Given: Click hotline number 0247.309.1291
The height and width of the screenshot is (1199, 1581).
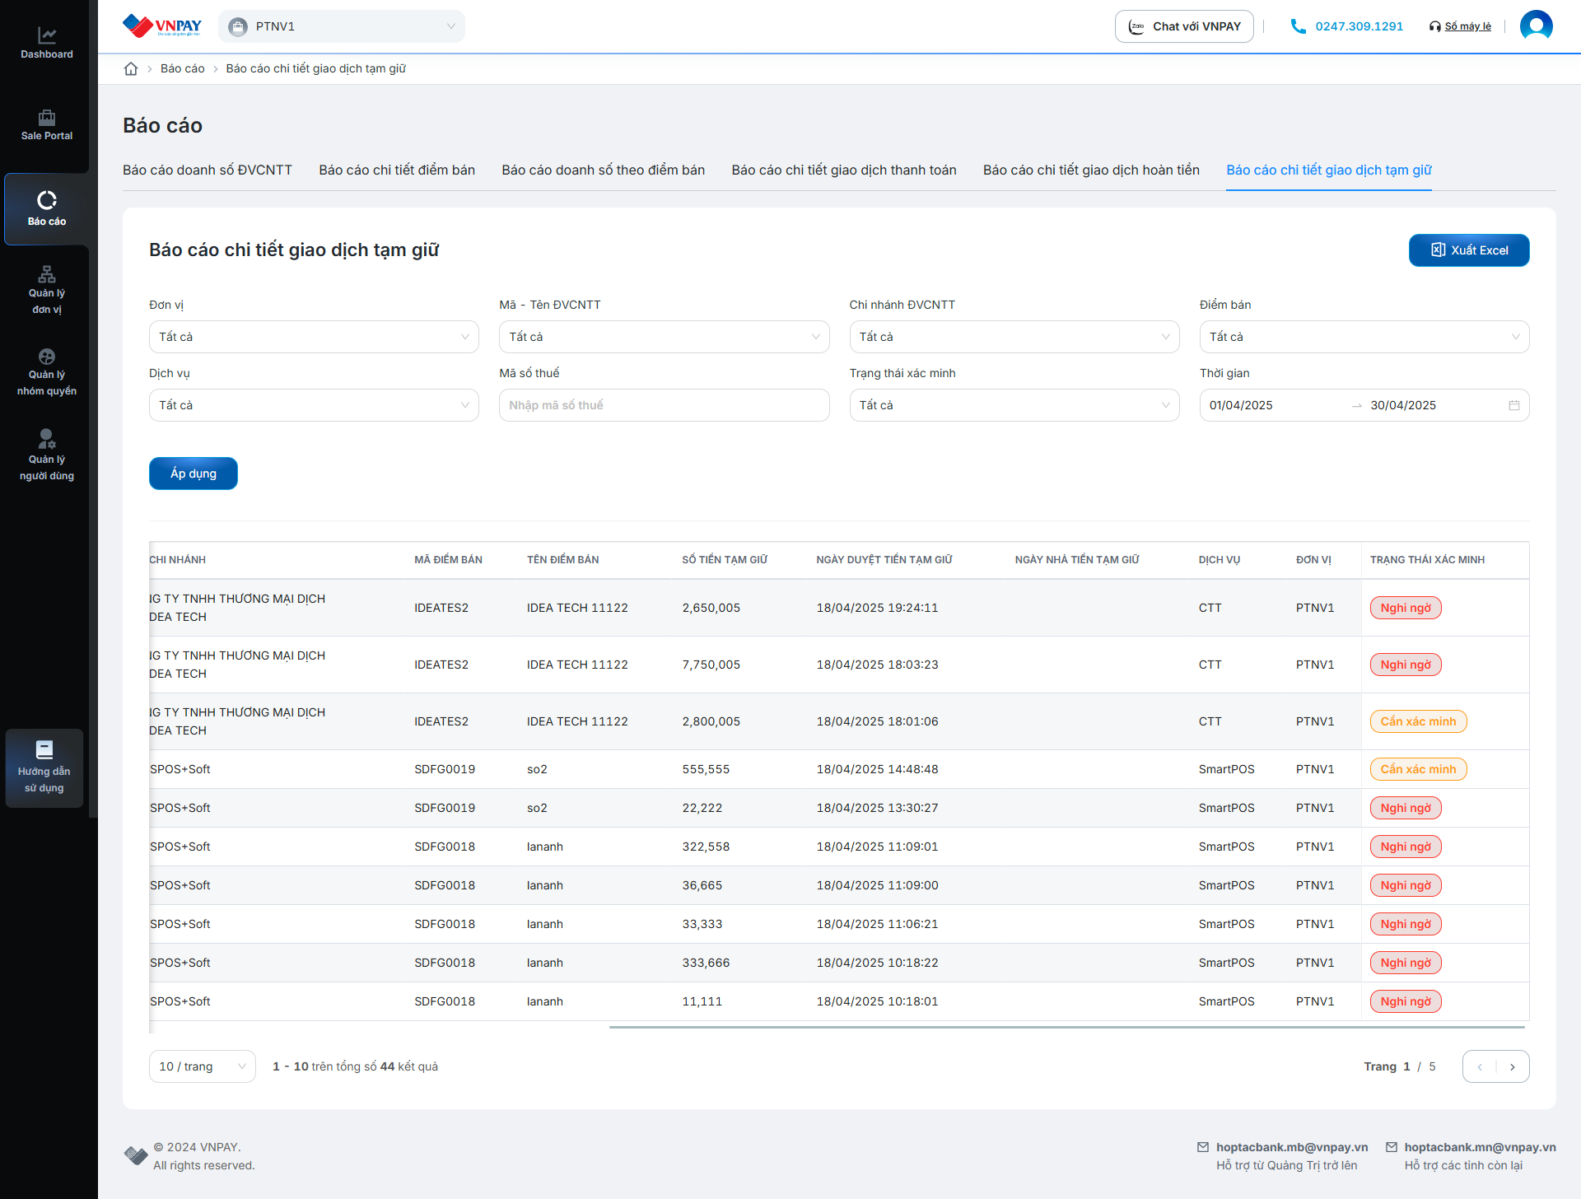Looking at the screenshot, I should [1359, 26].
